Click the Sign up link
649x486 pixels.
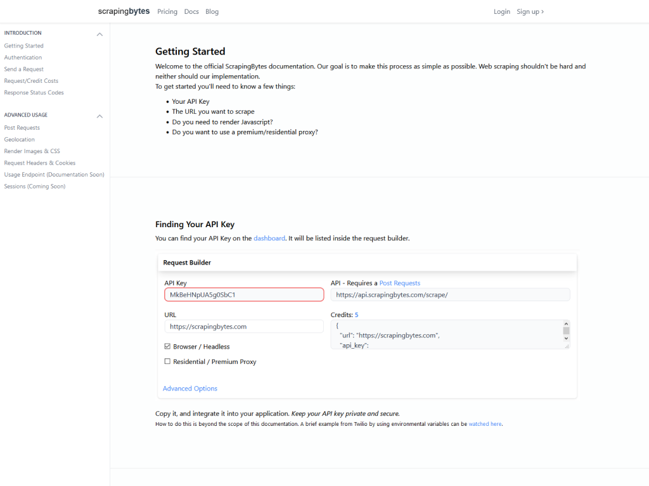[x=530, y=11]
